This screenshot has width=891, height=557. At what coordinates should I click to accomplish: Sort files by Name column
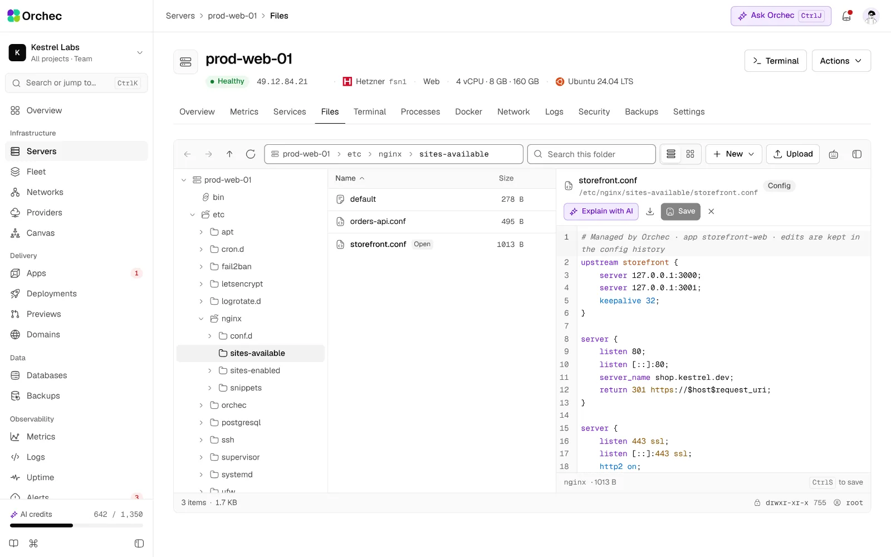350,178
